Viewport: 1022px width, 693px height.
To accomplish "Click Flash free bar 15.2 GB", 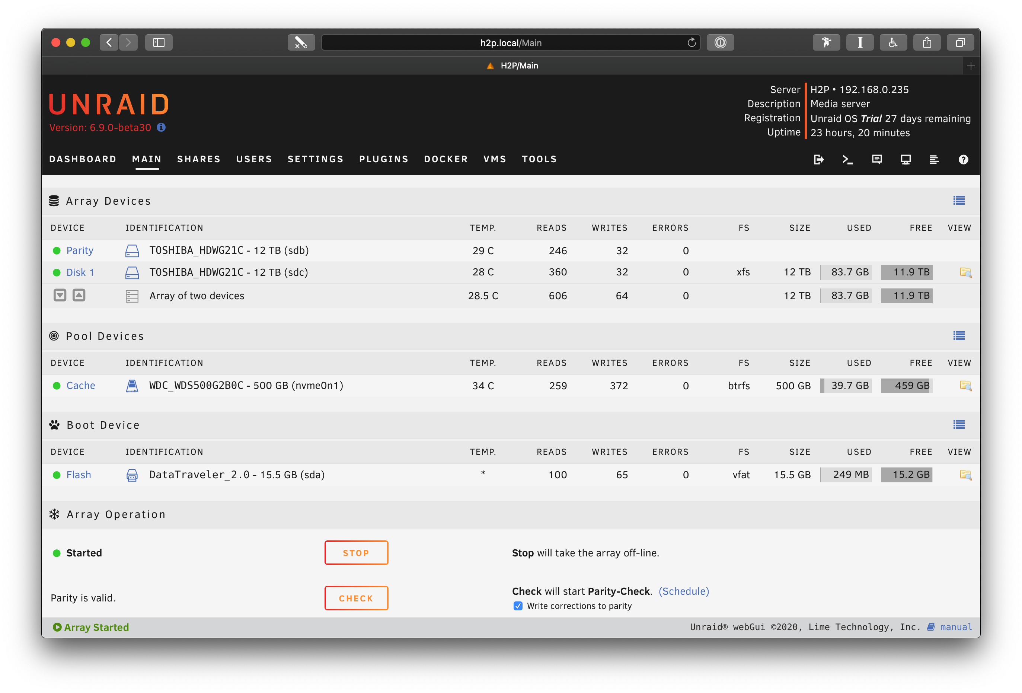I will [x=906, y=475].
